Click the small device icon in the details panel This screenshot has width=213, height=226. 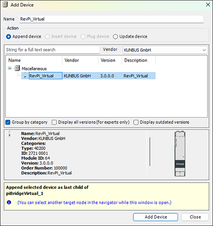click(x=10, y=134)
